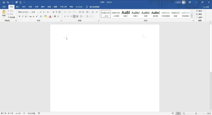Viewport: 212px width, 115px height.
Task: Click the red font color swatch
Action: click(50, 16)
